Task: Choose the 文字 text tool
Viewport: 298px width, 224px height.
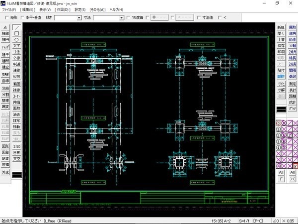Action: pyautogui.click(x=17, y=46)
